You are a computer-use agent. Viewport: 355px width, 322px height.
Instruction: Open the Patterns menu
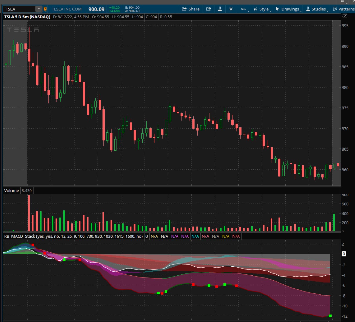point(344,9)
